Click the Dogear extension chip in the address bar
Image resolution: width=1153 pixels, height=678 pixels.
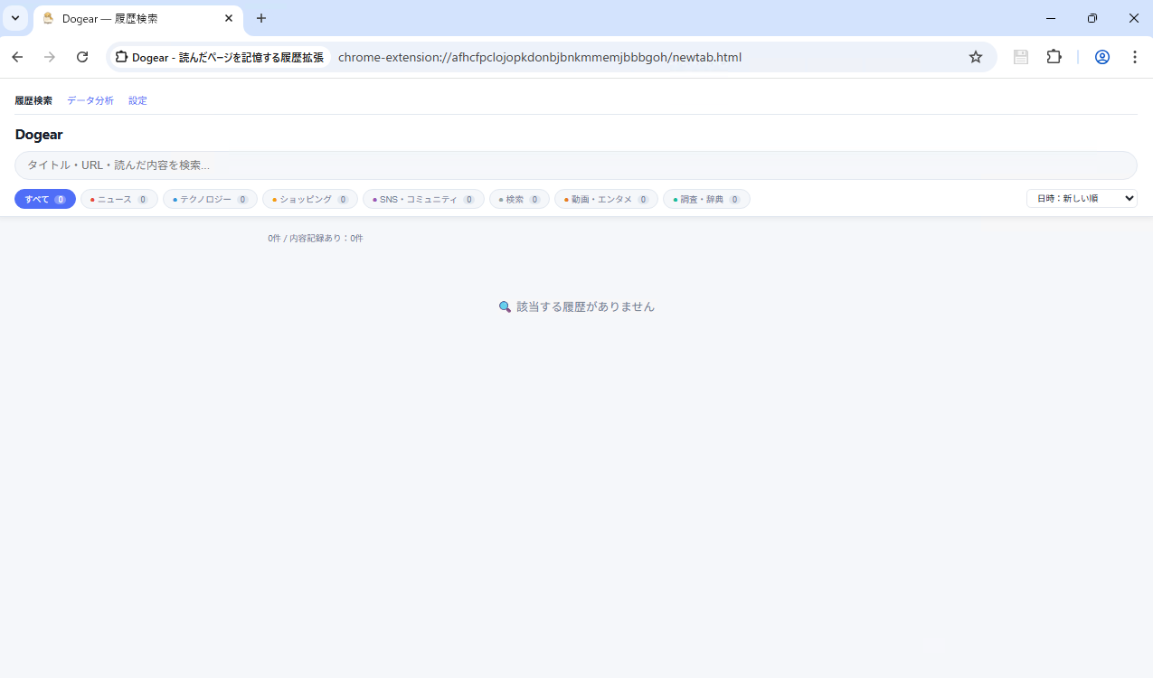(x=220, y=57)
